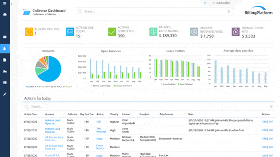The image size is (280, 157).
Task: Open the Call action link
Action: tap(98, 122)
